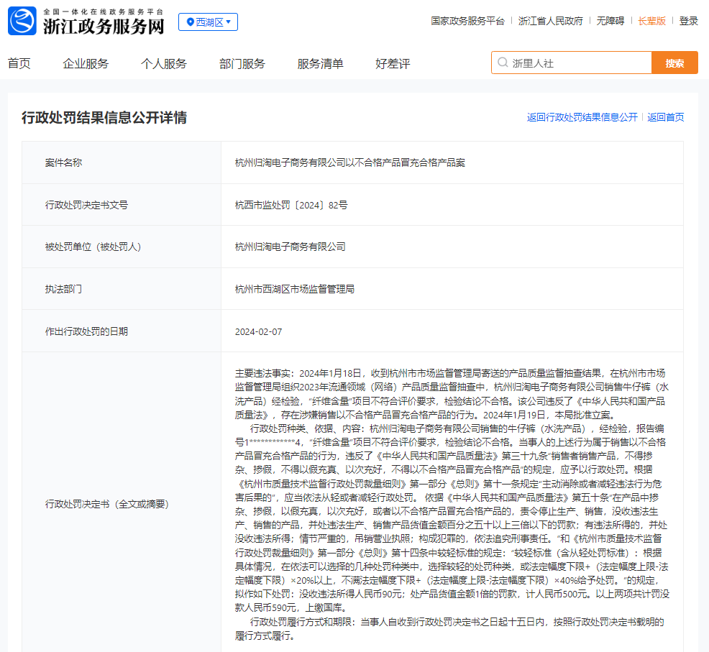Image resolution: width=709 pixels, height=652 pixels.
Task: Click the orange 搜索 button
Action: tap(674, 63)
